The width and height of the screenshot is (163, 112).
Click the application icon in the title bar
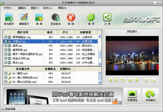click(x=2, y=3)
